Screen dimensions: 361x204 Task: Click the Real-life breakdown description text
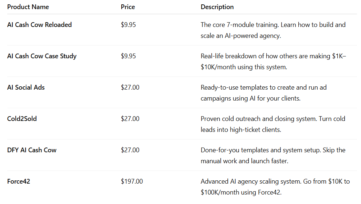[x=274, y=62]
